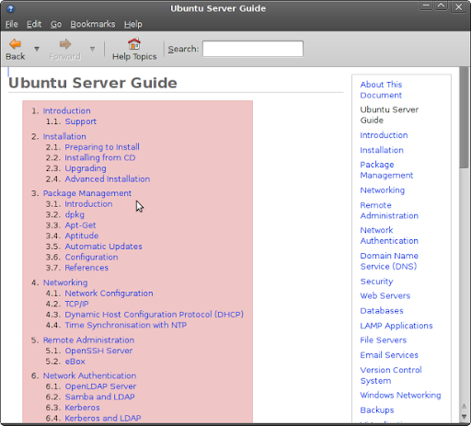Select sidebar Email Services link
471x426 pixels.
tap(389, 355)
